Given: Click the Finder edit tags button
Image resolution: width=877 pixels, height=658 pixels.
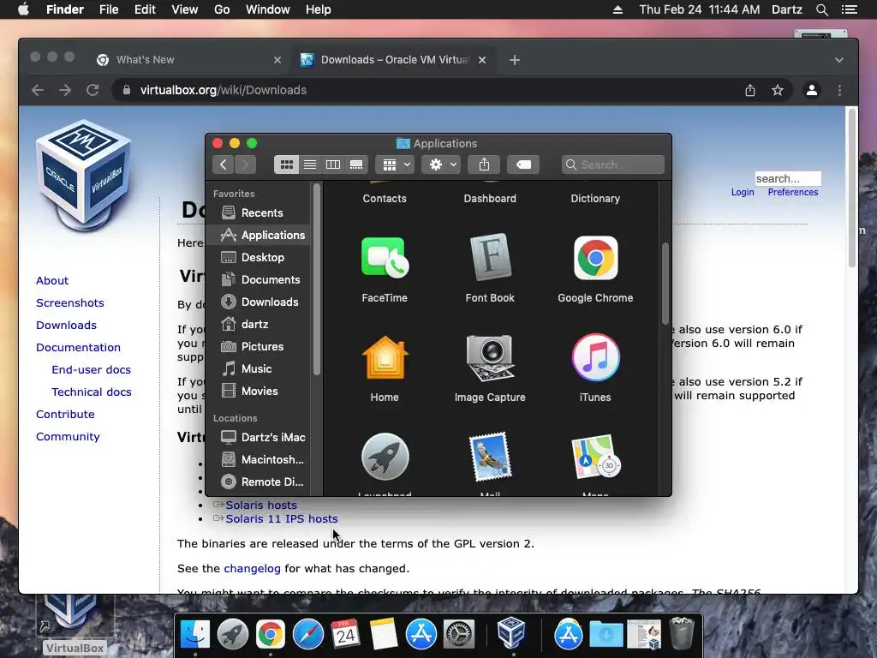Looking at the screenshot, I should point(523,164).
